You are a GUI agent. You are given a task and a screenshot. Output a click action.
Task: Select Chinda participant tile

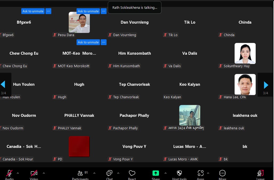tap(245, 22)
